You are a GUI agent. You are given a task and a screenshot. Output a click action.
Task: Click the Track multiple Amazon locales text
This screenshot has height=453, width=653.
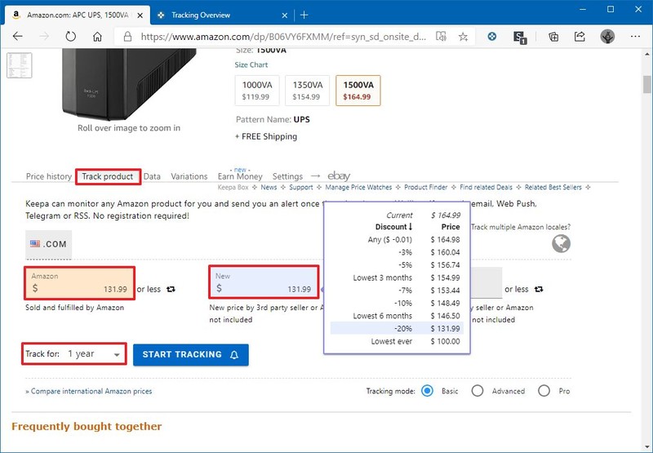click(521, 227)
